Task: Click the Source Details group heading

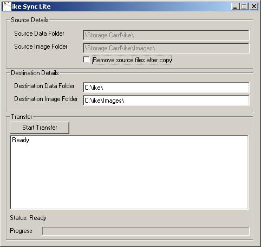Action: (x=30, y=20)
